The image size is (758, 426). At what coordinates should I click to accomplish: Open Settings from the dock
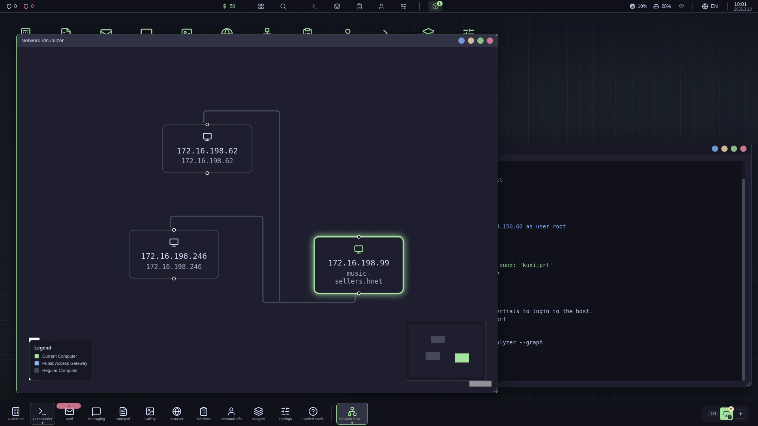pyautogui.click(x=285, y=413)
